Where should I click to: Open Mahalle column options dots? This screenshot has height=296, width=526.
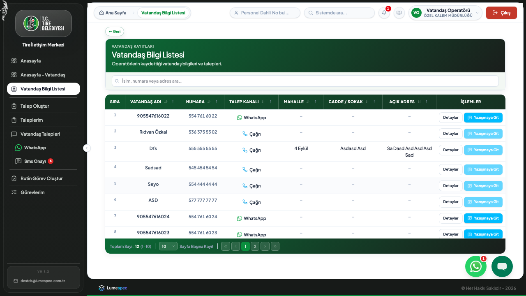(x=315, y=102)
